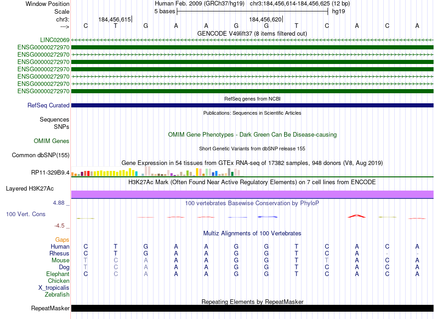This screenshot has width=434, height=319.
Task: Click the 'chr3:' ruler label
Action: (63, 19)
